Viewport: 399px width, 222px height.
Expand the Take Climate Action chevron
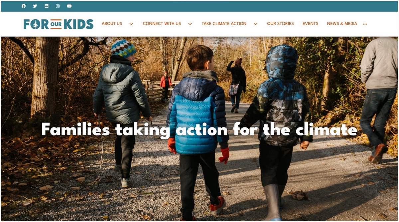[256, 24]
